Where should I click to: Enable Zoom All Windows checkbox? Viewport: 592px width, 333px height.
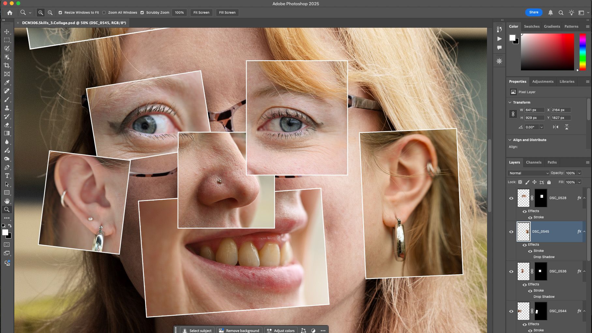point(104,12)
